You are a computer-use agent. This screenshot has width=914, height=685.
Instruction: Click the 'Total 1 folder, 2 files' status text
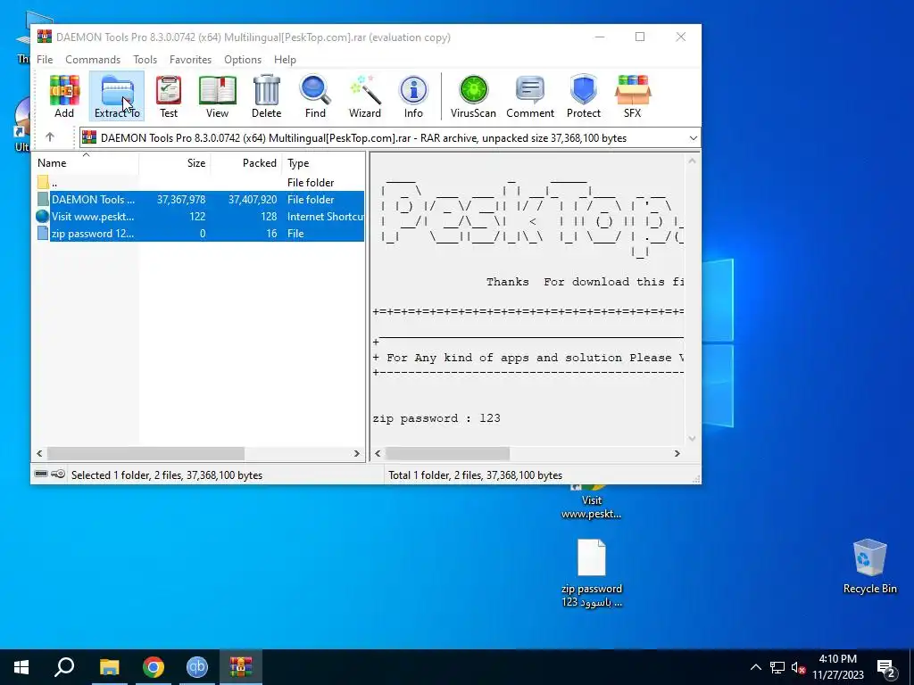click(x=475, y=475)
